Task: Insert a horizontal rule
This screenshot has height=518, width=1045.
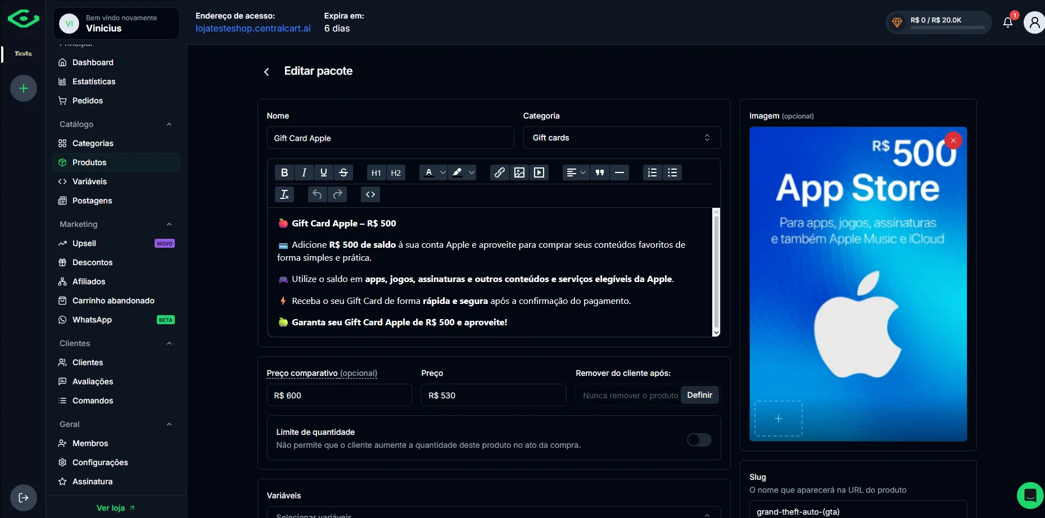Action: point(619,172)
